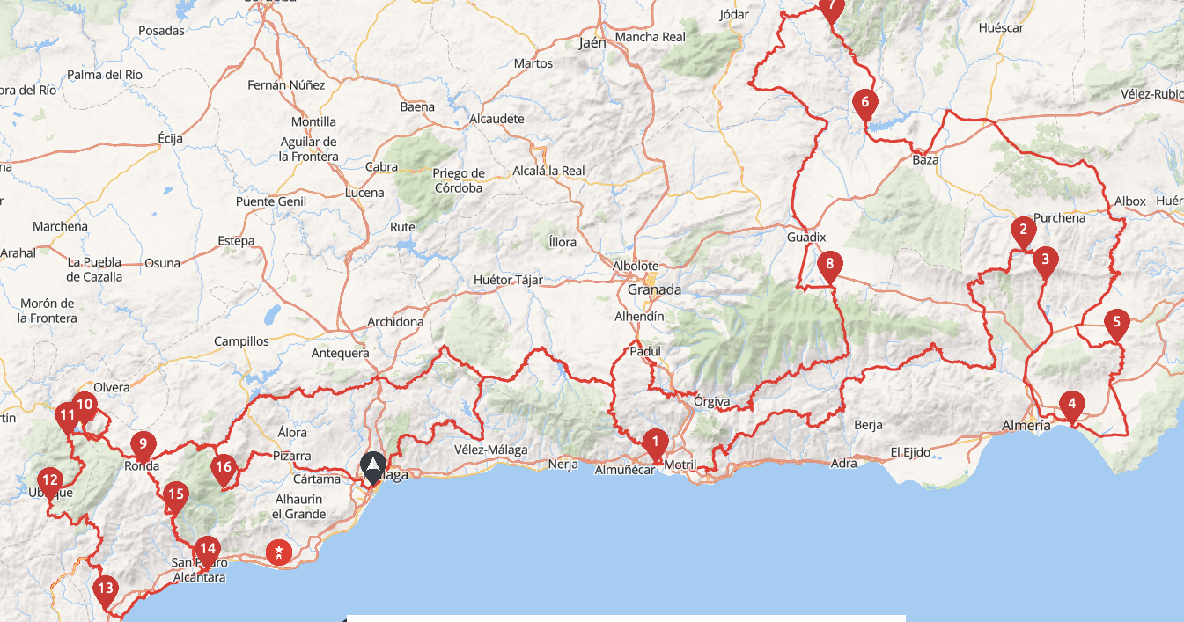
Task: Open waypoint 8 marker below Guadix
Action: tap(828, 266)
